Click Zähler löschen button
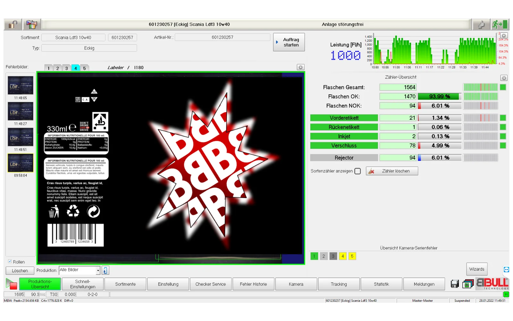The image size is (513, 321). [x=392, y=171]
